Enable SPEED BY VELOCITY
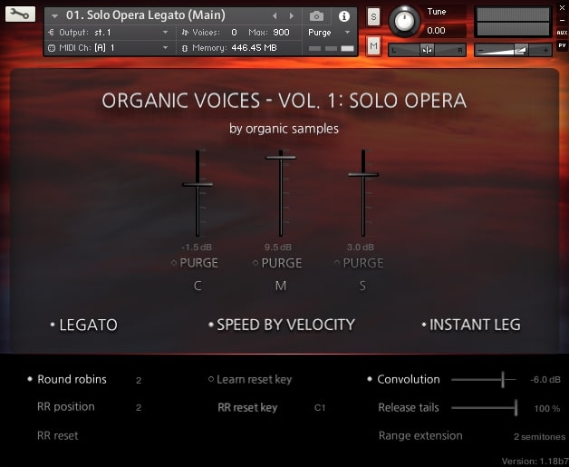 pyautogui.click(x=281, y=325)
